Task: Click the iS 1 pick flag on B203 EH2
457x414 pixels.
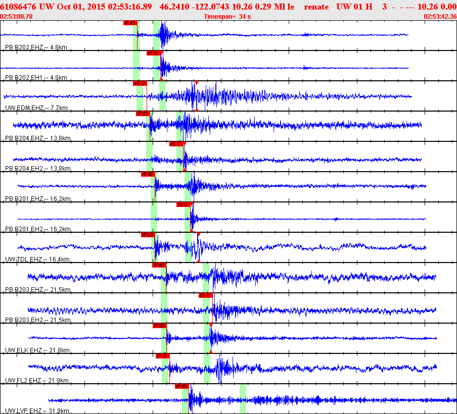Action: click(x=205, y=295)
